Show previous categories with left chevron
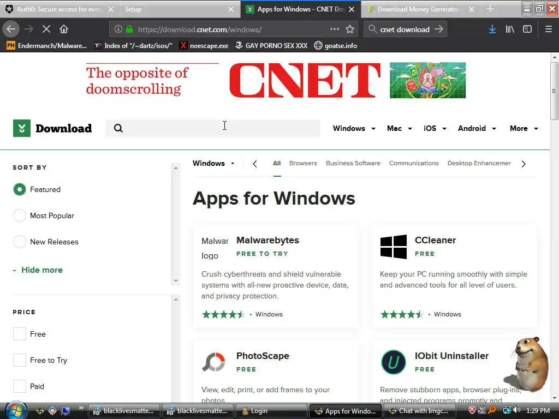Screen dimensions: 559x419 [254, 164]
